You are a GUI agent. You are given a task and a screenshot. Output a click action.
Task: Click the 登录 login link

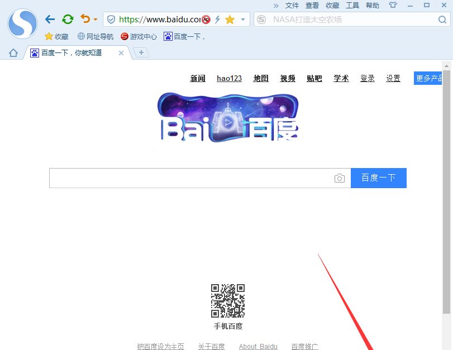pos(367,78)
